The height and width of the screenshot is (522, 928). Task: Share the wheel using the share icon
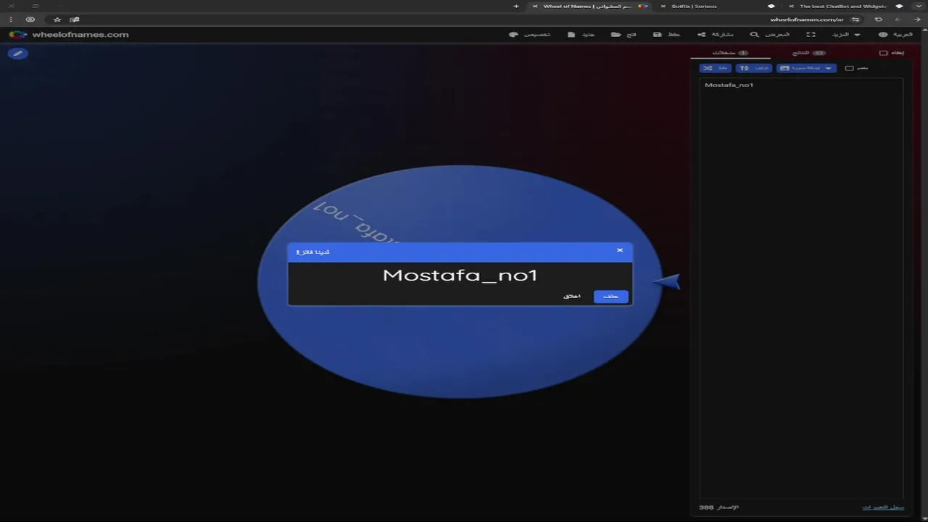[716, 34]
